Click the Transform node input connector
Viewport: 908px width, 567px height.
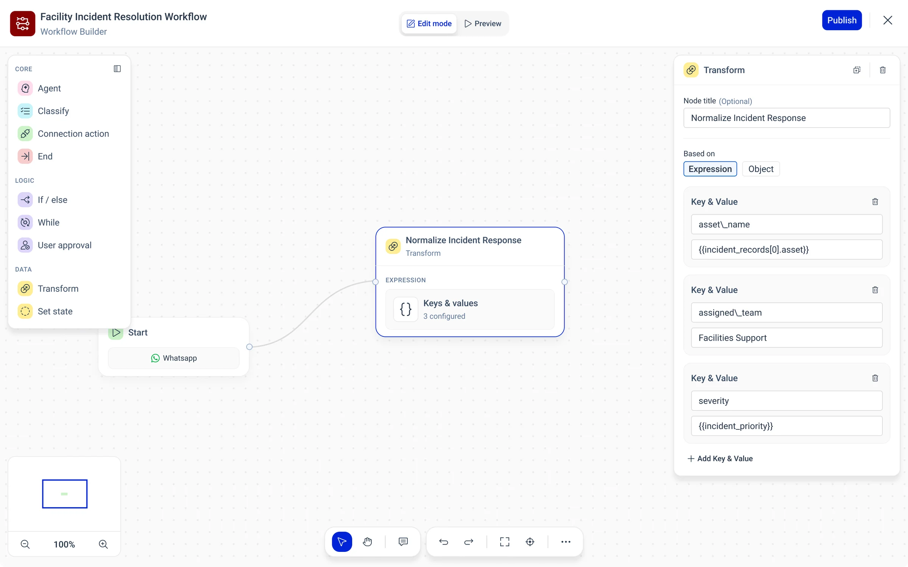click(x=375, y=282)
